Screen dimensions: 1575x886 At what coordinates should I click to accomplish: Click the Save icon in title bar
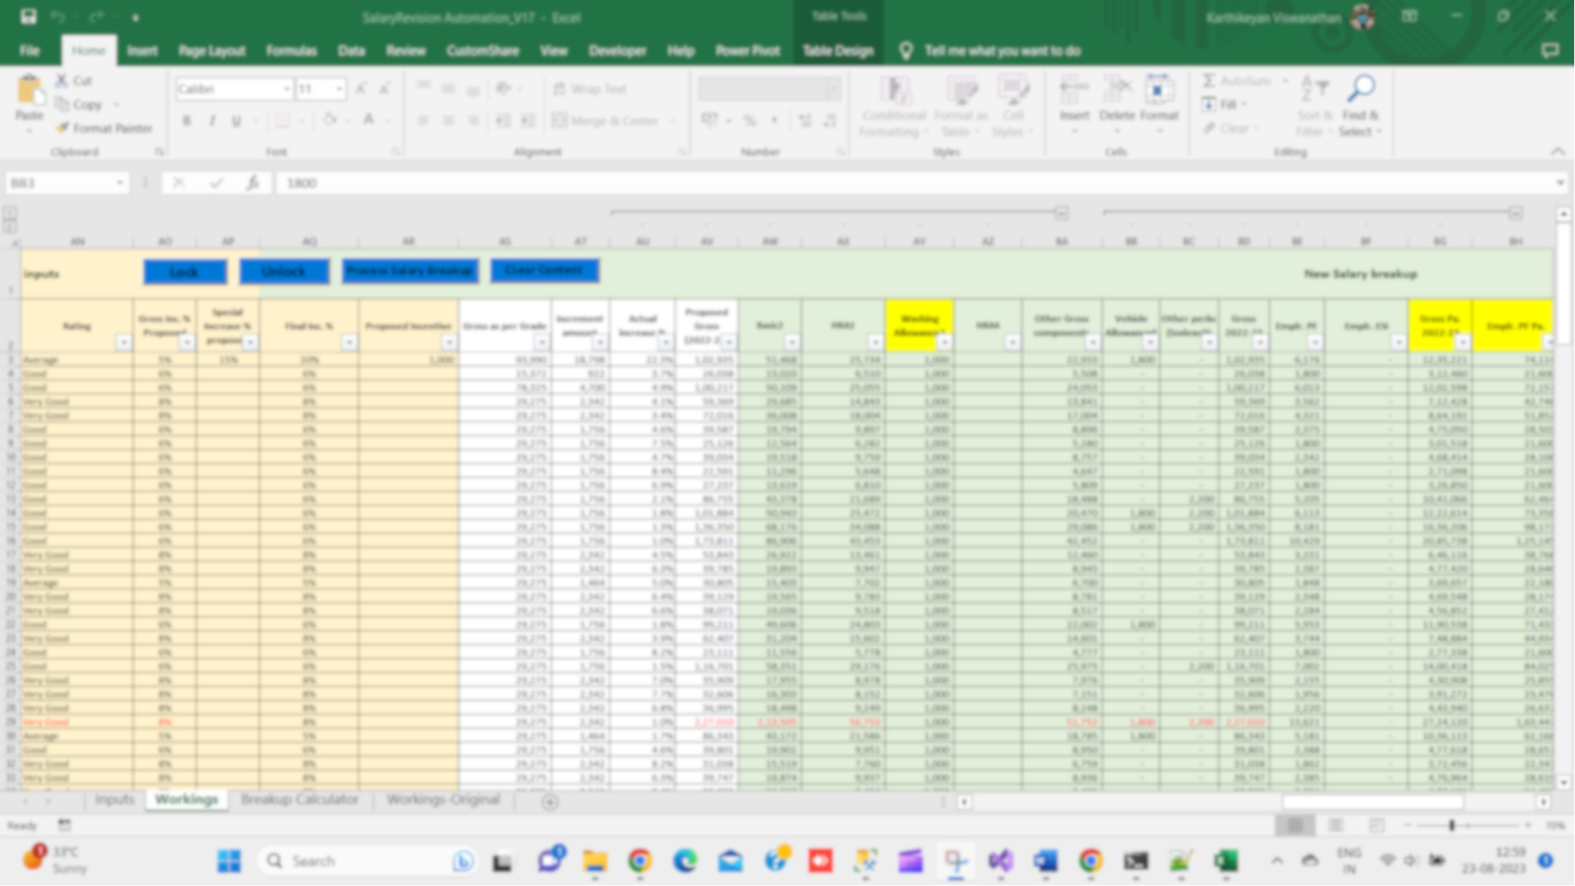click(28, 16)
